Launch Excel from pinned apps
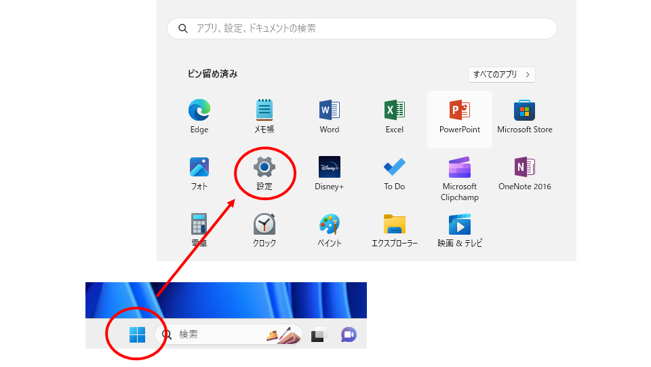The width and height of the screenshot is (651, 367). point(395,117)
